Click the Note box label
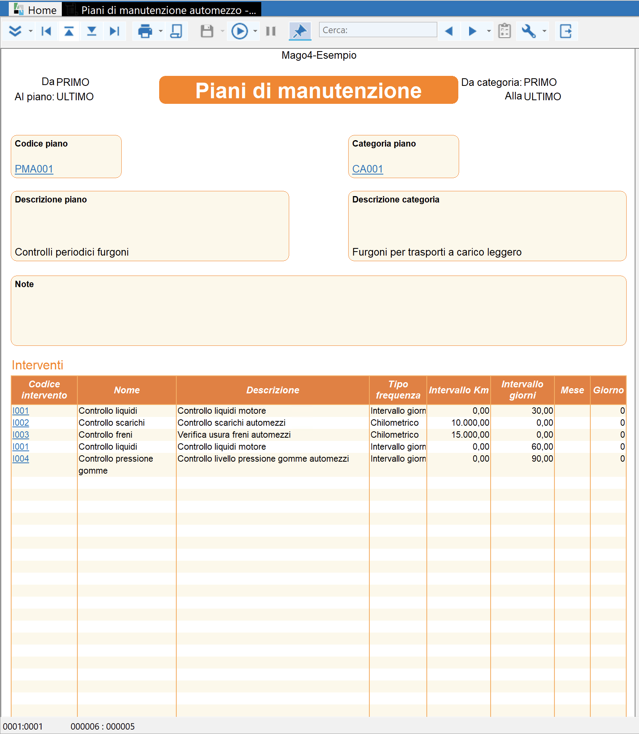The width and height of the screenshot is (639, 734). [24, 284]
